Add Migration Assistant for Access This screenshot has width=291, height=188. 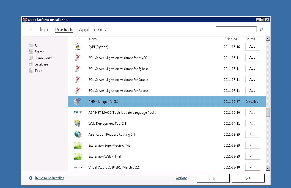tap(252, 90)
